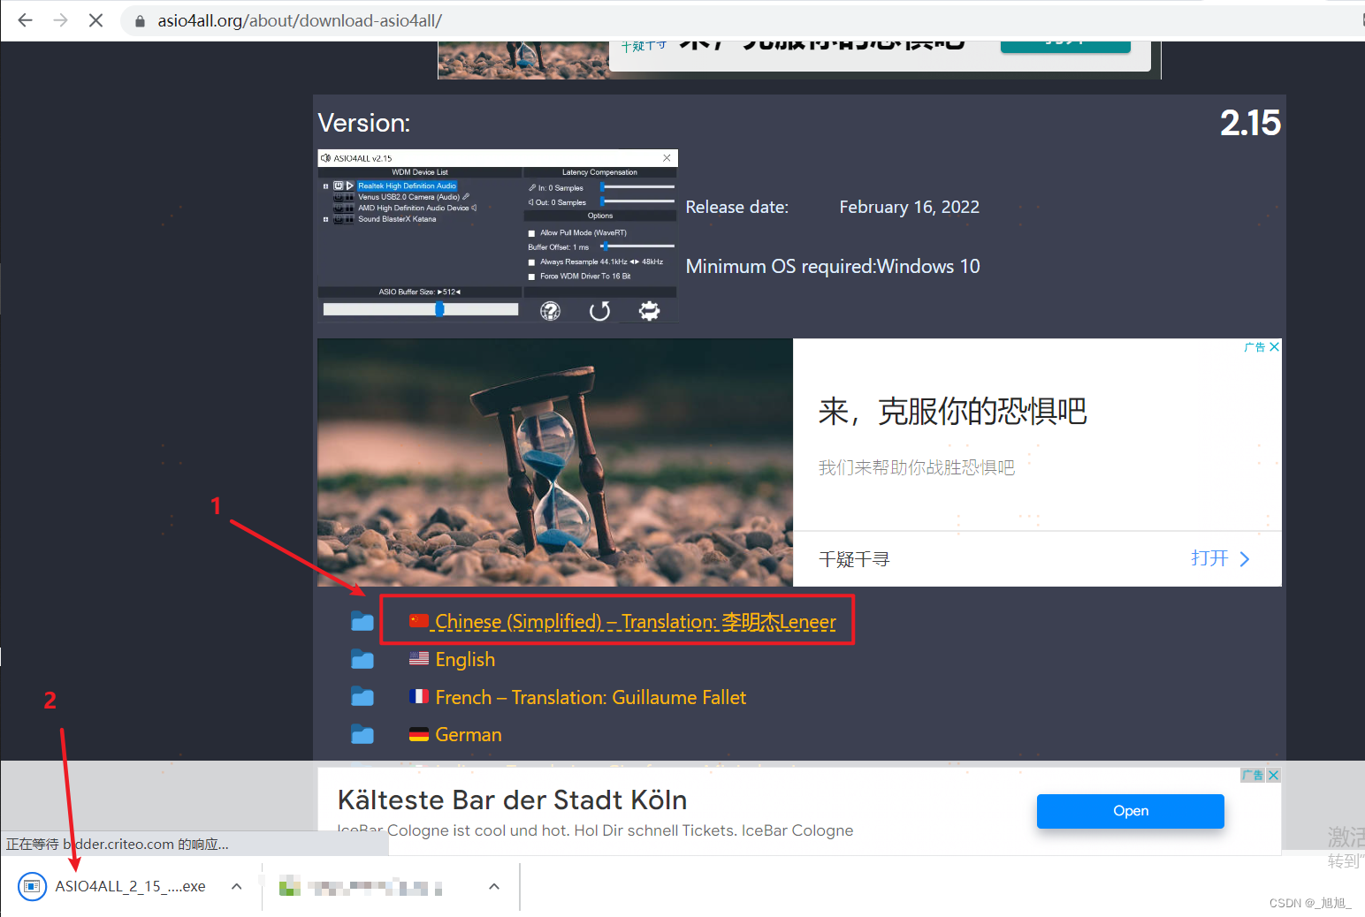
Task: Click ad info icon on Köln banner
Action: [x=1253, y=775]
